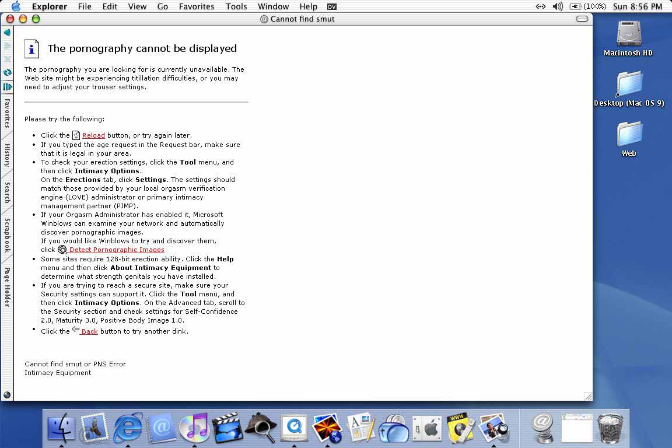Toggle the toolbar pill button in title bar

coord(582,19)
